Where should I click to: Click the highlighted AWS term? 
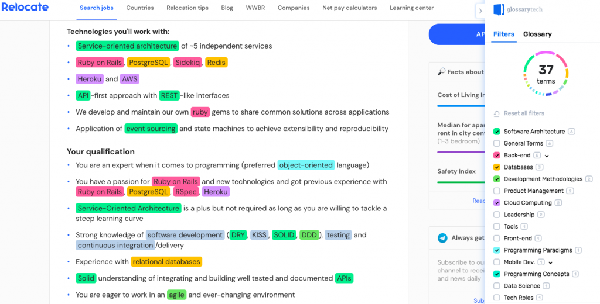pyautogui.click(x=129, y=79)
